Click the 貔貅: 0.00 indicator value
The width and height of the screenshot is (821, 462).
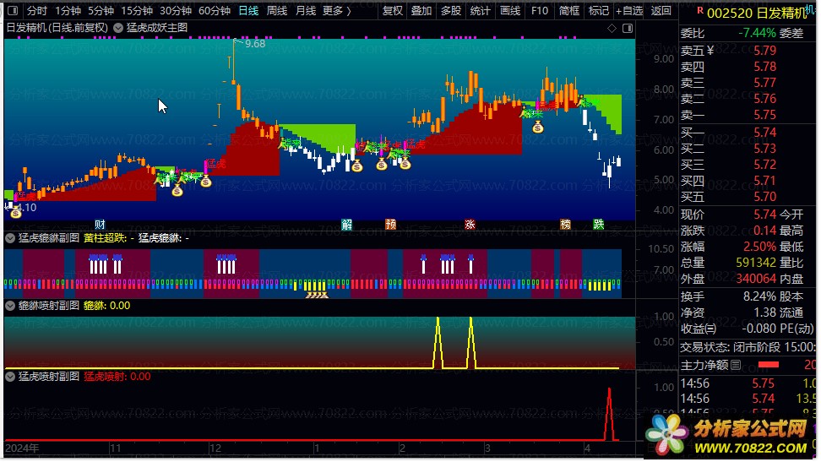(x=106, y=306)
